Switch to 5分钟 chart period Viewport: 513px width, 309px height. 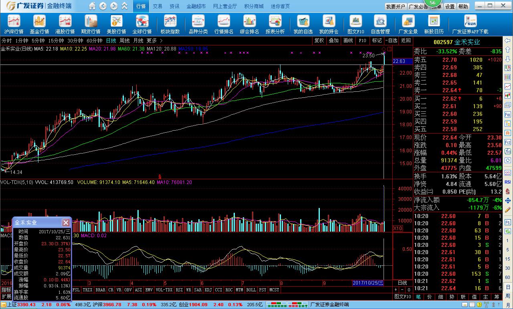click(38, 40)
